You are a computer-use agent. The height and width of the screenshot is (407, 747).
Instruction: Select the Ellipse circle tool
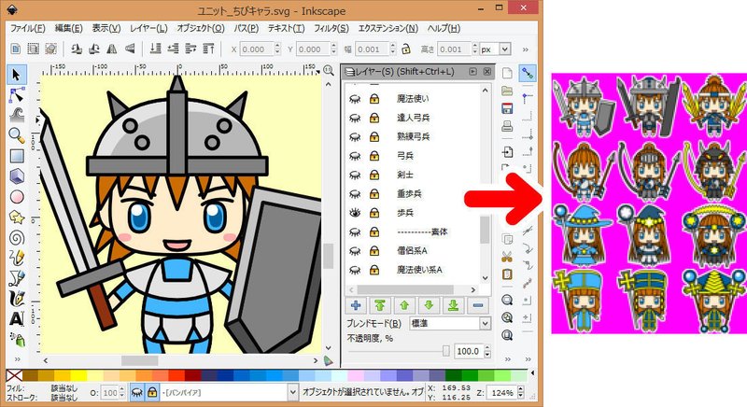pos(17,197)
